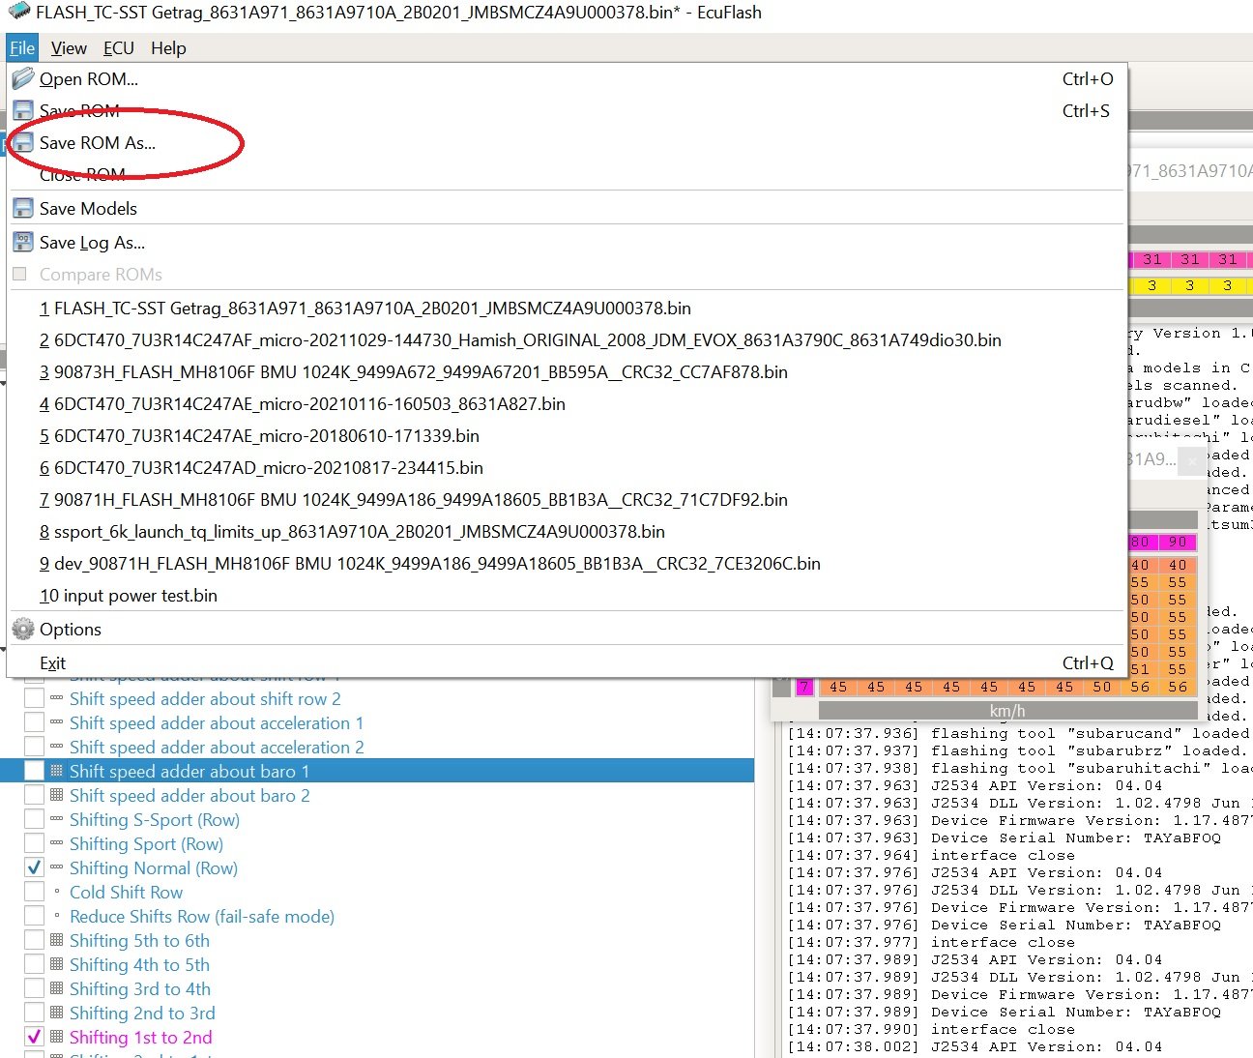The width and height of the screenshot is (1253, 1058).
Task: Open recent file 8 ssport_6k_launch_tq_limits_up
Action: [567, 531]
